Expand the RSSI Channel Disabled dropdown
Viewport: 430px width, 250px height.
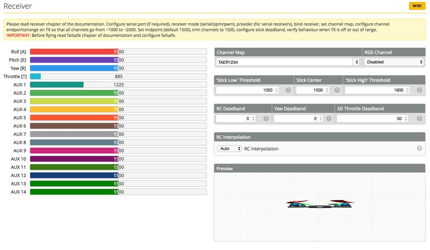click(394, 62)
